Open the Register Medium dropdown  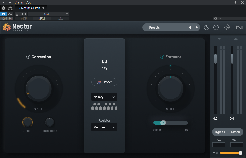[x=104, y=127]
